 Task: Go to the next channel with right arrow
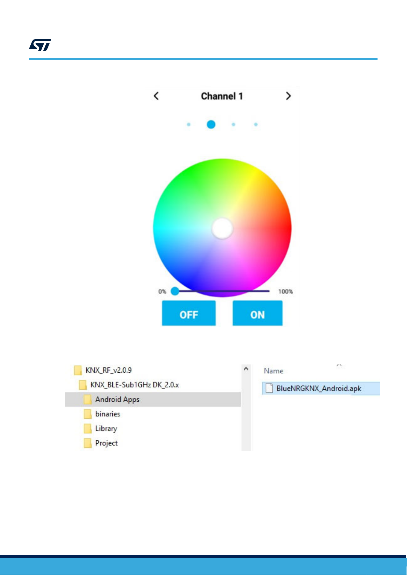[288, 96]
